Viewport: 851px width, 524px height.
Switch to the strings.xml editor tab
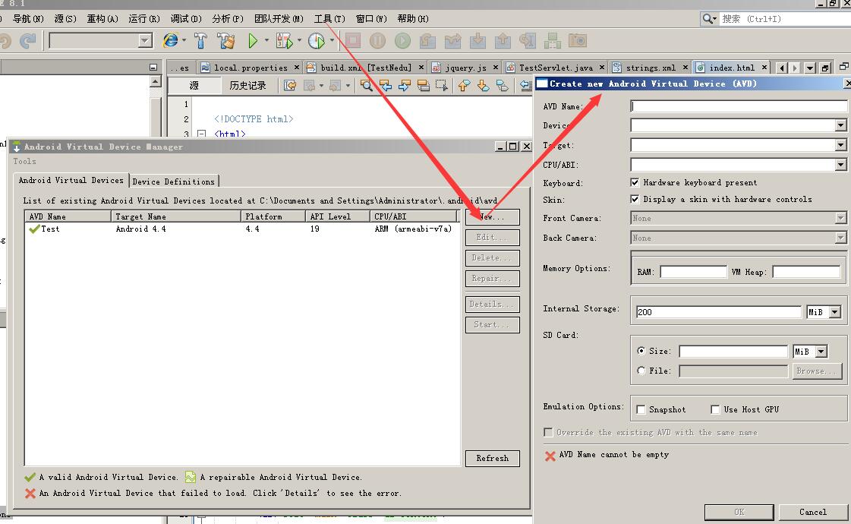[650, 68]
